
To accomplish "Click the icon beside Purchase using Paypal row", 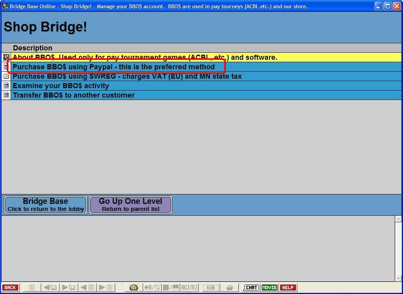I will click(x=6, y=67).
